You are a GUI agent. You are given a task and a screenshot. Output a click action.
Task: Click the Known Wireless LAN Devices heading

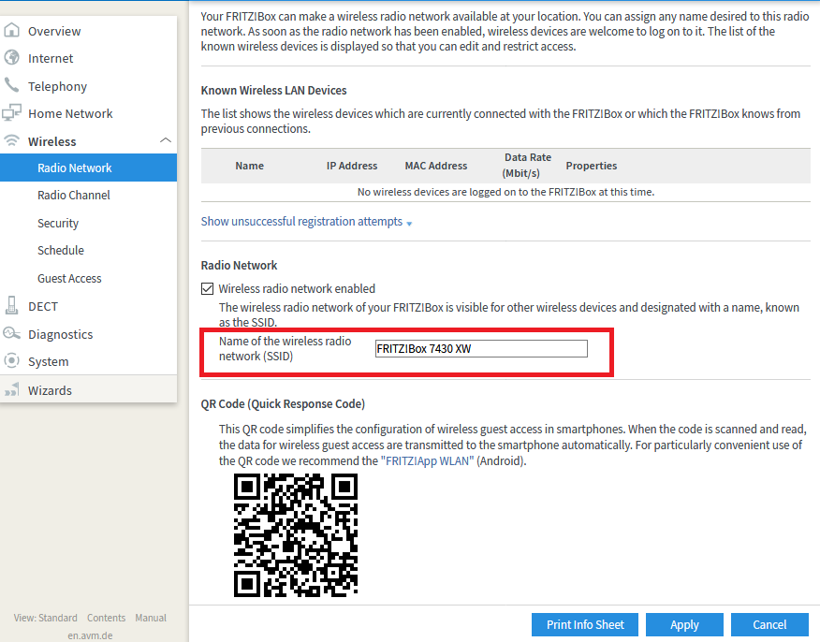pyautogui.click(x=273, y=91)
